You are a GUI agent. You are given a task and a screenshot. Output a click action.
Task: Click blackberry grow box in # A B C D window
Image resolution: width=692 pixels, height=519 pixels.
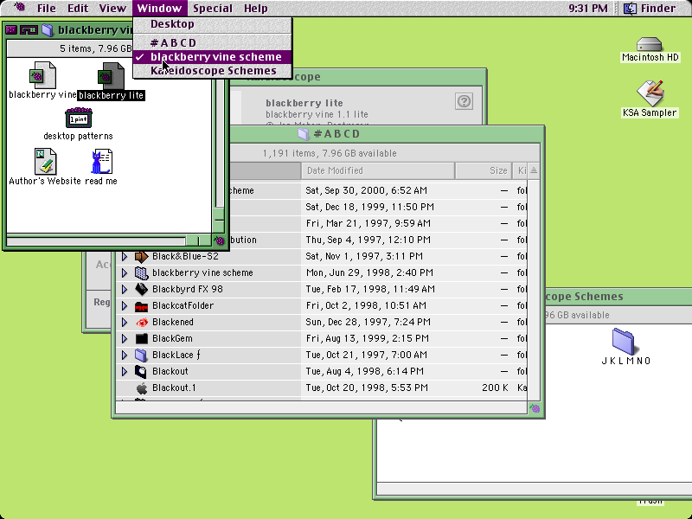pyautogui.click(x=535, y=408)
